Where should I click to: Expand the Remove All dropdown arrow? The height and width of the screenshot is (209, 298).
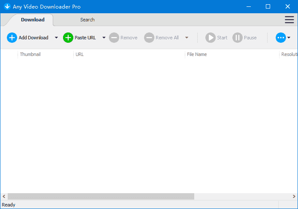(x=187, y=38)
